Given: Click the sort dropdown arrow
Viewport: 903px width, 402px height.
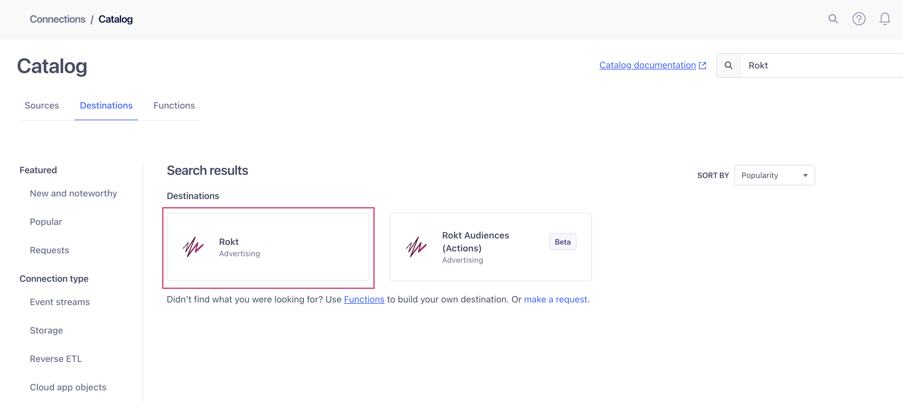Looking at the screenshot, I should (x=805, y=175).
